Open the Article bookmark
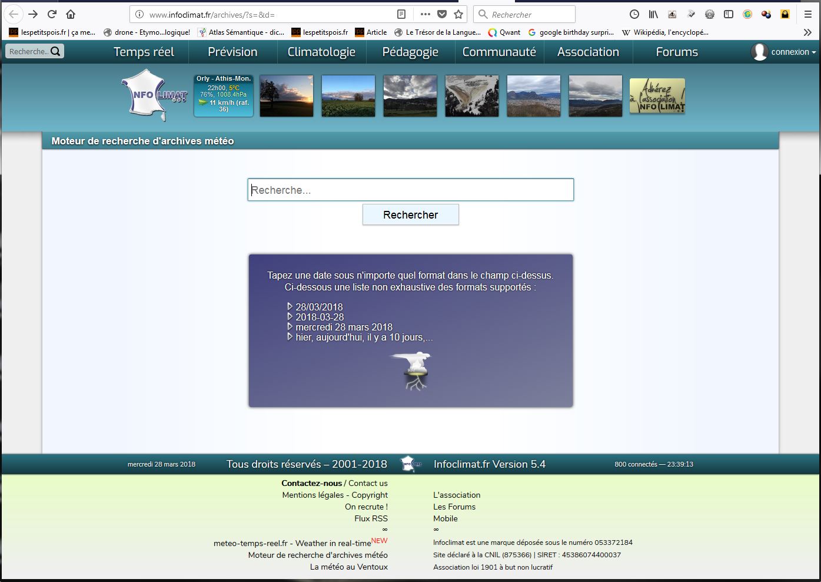Screen dimensions: 821x582 [x=371, y=32]
